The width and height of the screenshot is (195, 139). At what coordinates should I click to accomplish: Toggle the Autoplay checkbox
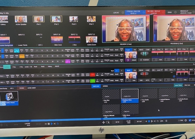(190, 120)
